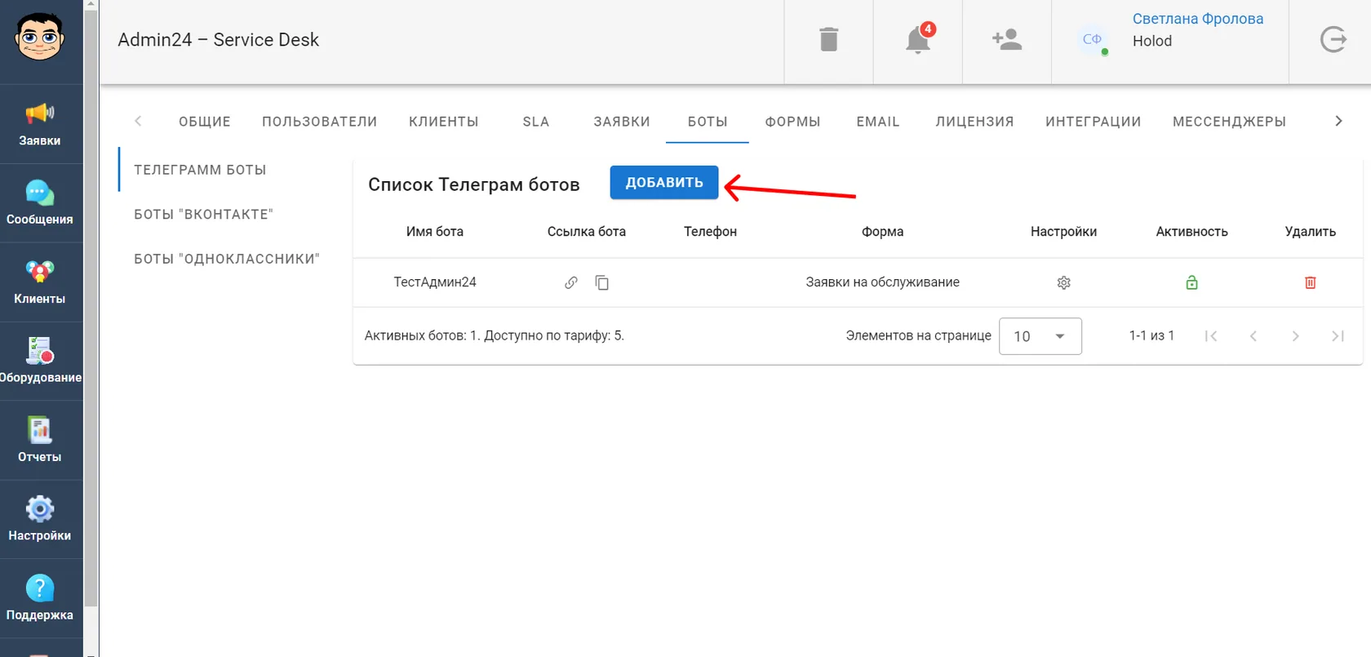The image size is (1371, 657).
Task: Open Сообщения in sidebar
Action: coord(40,203)
